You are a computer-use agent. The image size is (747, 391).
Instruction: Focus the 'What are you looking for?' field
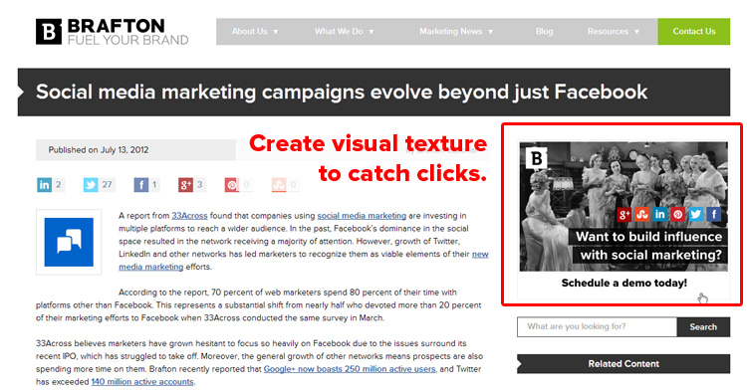(x=597, y=326)
